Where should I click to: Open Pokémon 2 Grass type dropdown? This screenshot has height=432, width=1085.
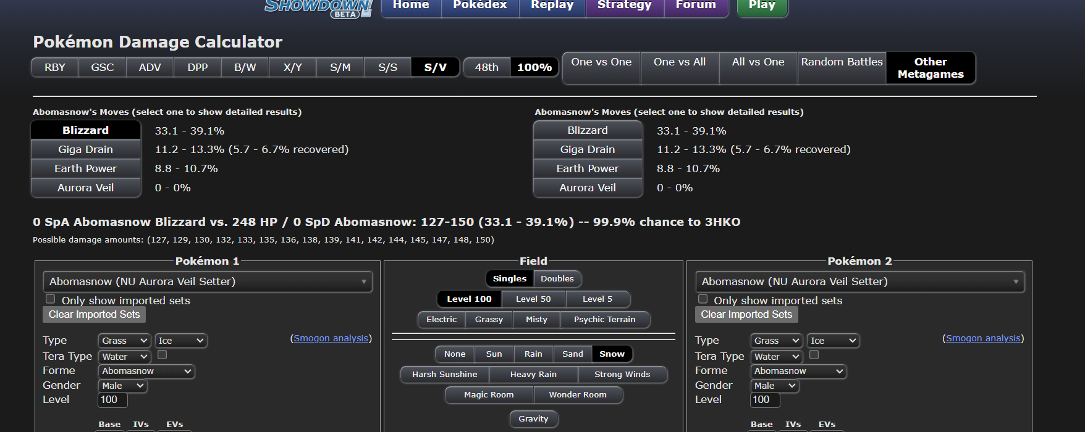pos(777,341)
